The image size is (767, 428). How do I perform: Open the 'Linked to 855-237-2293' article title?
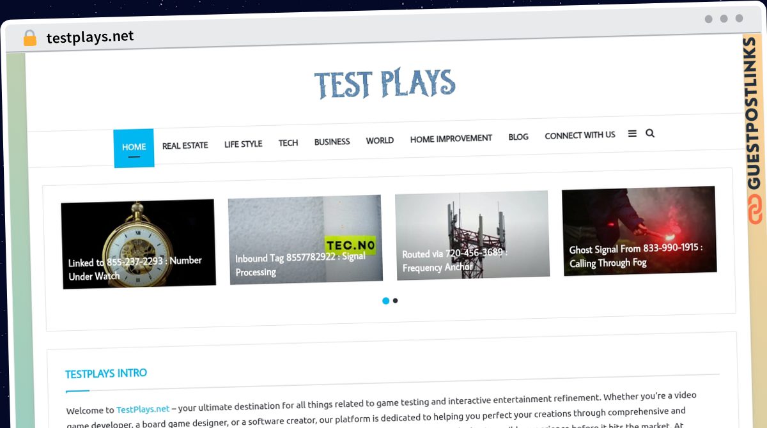click(x=135, y=269)
